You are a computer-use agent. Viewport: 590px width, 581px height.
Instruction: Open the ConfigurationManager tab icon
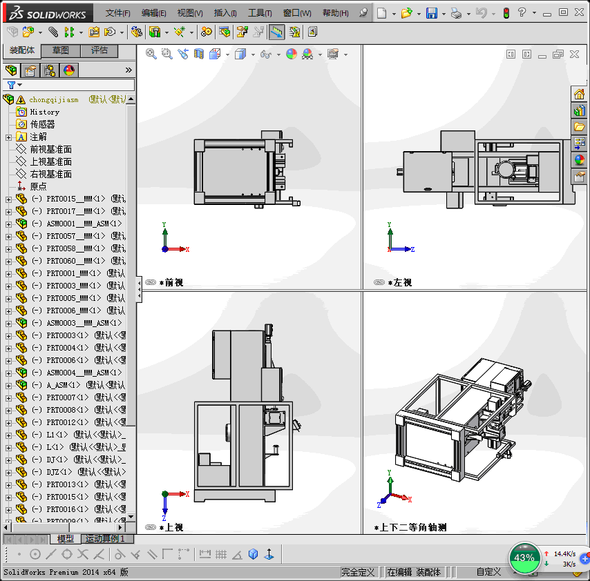click(50, 70)
